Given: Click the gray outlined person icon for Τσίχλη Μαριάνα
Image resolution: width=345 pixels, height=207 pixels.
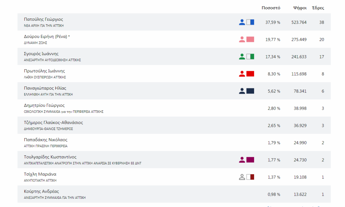Looking at the screenshot, I should pos(242,177).
